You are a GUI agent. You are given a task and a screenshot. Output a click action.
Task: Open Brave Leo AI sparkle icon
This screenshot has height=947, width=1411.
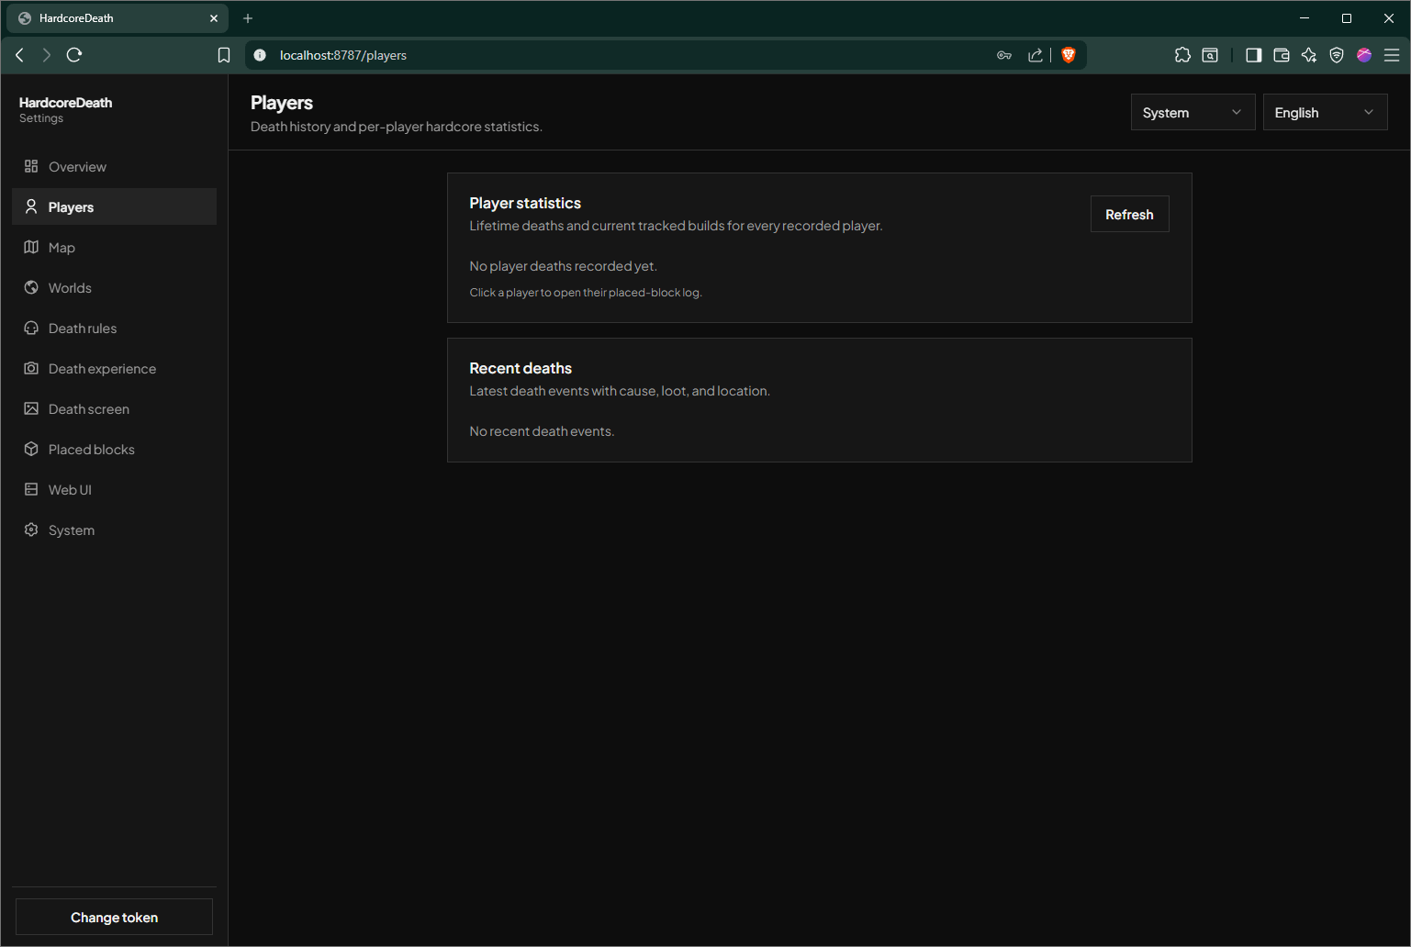(1309, 55)
